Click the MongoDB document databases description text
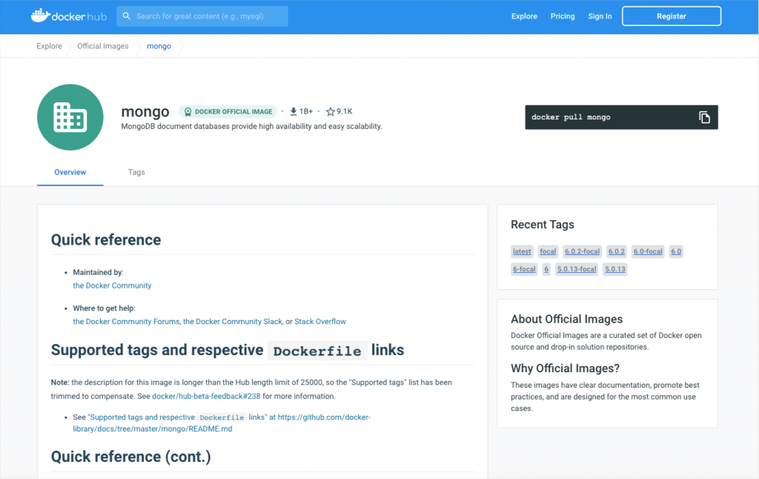This screenshot has height=479, width=759. pos(252,126)
